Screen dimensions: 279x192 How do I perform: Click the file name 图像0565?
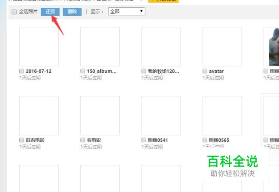click(x=219, y=140)
